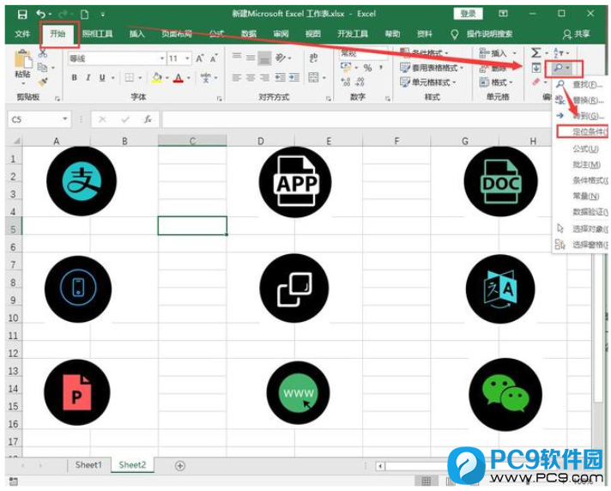
Task: Choose 定位条件 from the dropdown menu
Action: click(582, 131)
